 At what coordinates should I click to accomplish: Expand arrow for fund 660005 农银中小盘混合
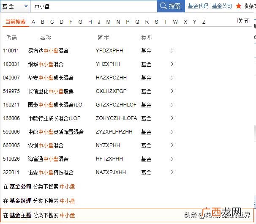[x=172, y=145]
